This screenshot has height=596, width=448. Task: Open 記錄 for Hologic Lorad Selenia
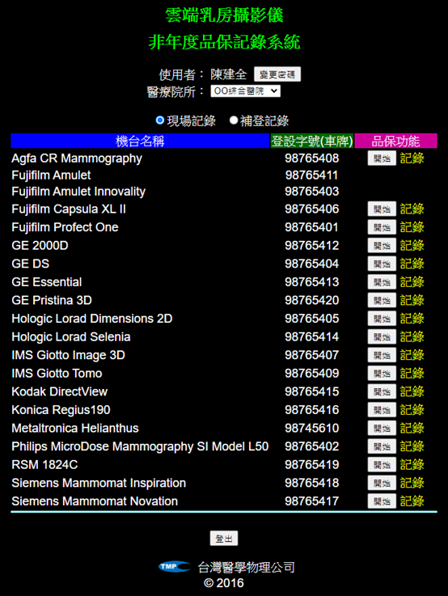[412, 336]
